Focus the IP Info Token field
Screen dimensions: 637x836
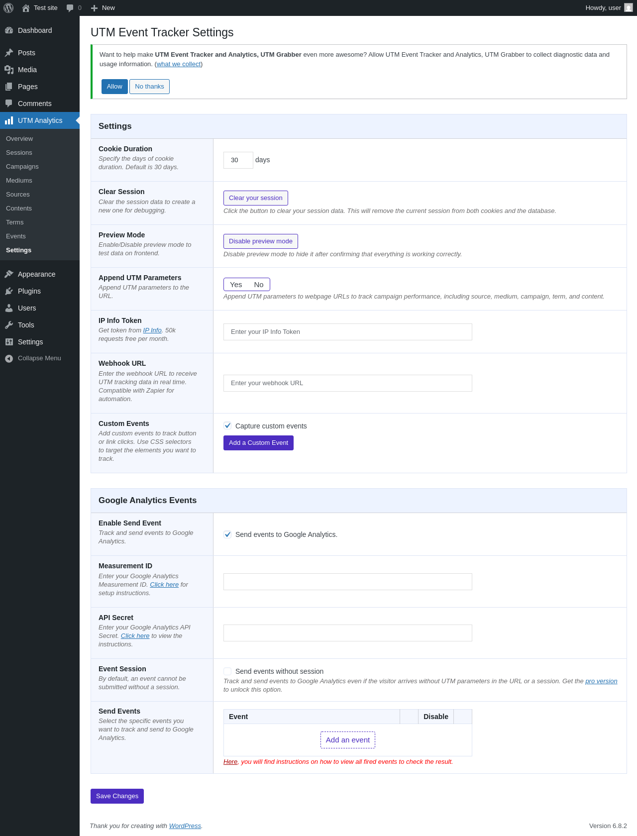coord(348,332)
